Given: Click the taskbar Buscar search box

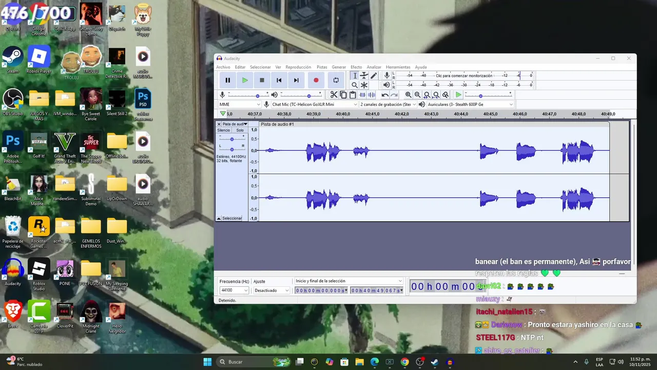Looking at the screenshot, I should 254,362.
